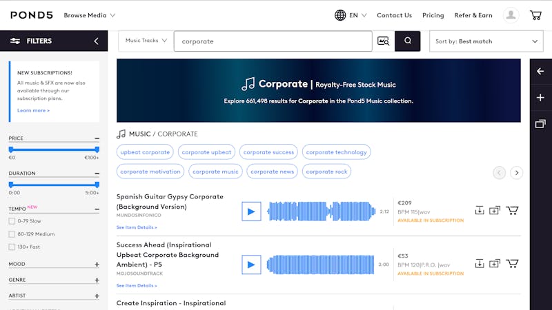Collapse the Filters sidebar arrow
Viewport: 552px width, 310px height.
point(96,41)
